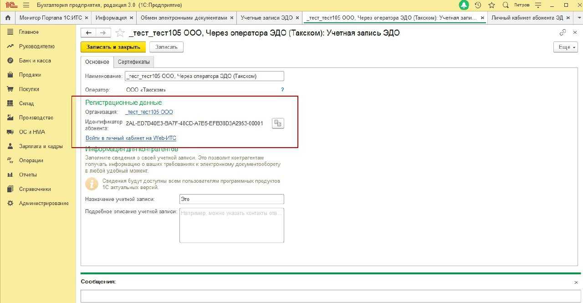Click the Подробное описание учетной записи text area
Image resolution: width=583 pixels, height=303 pixels.
pos(232,225)
